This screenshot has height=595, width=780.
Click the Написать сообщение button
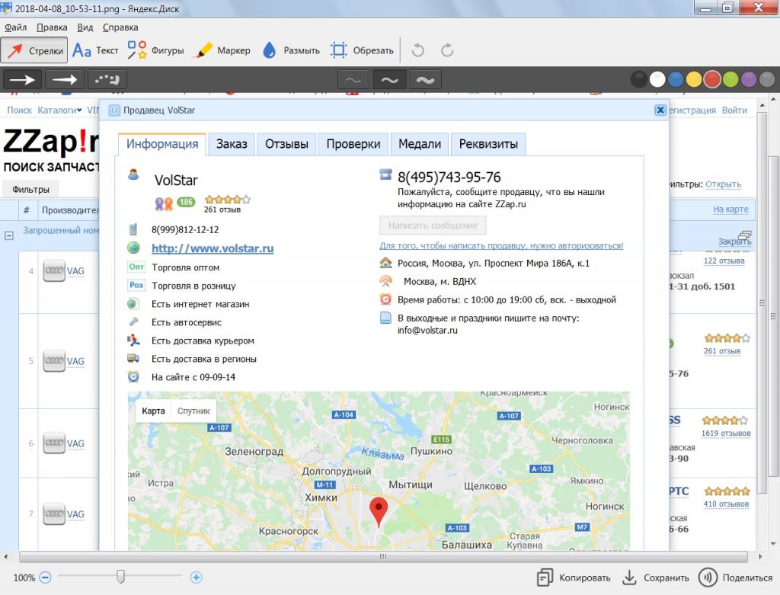tap(433, 226)
